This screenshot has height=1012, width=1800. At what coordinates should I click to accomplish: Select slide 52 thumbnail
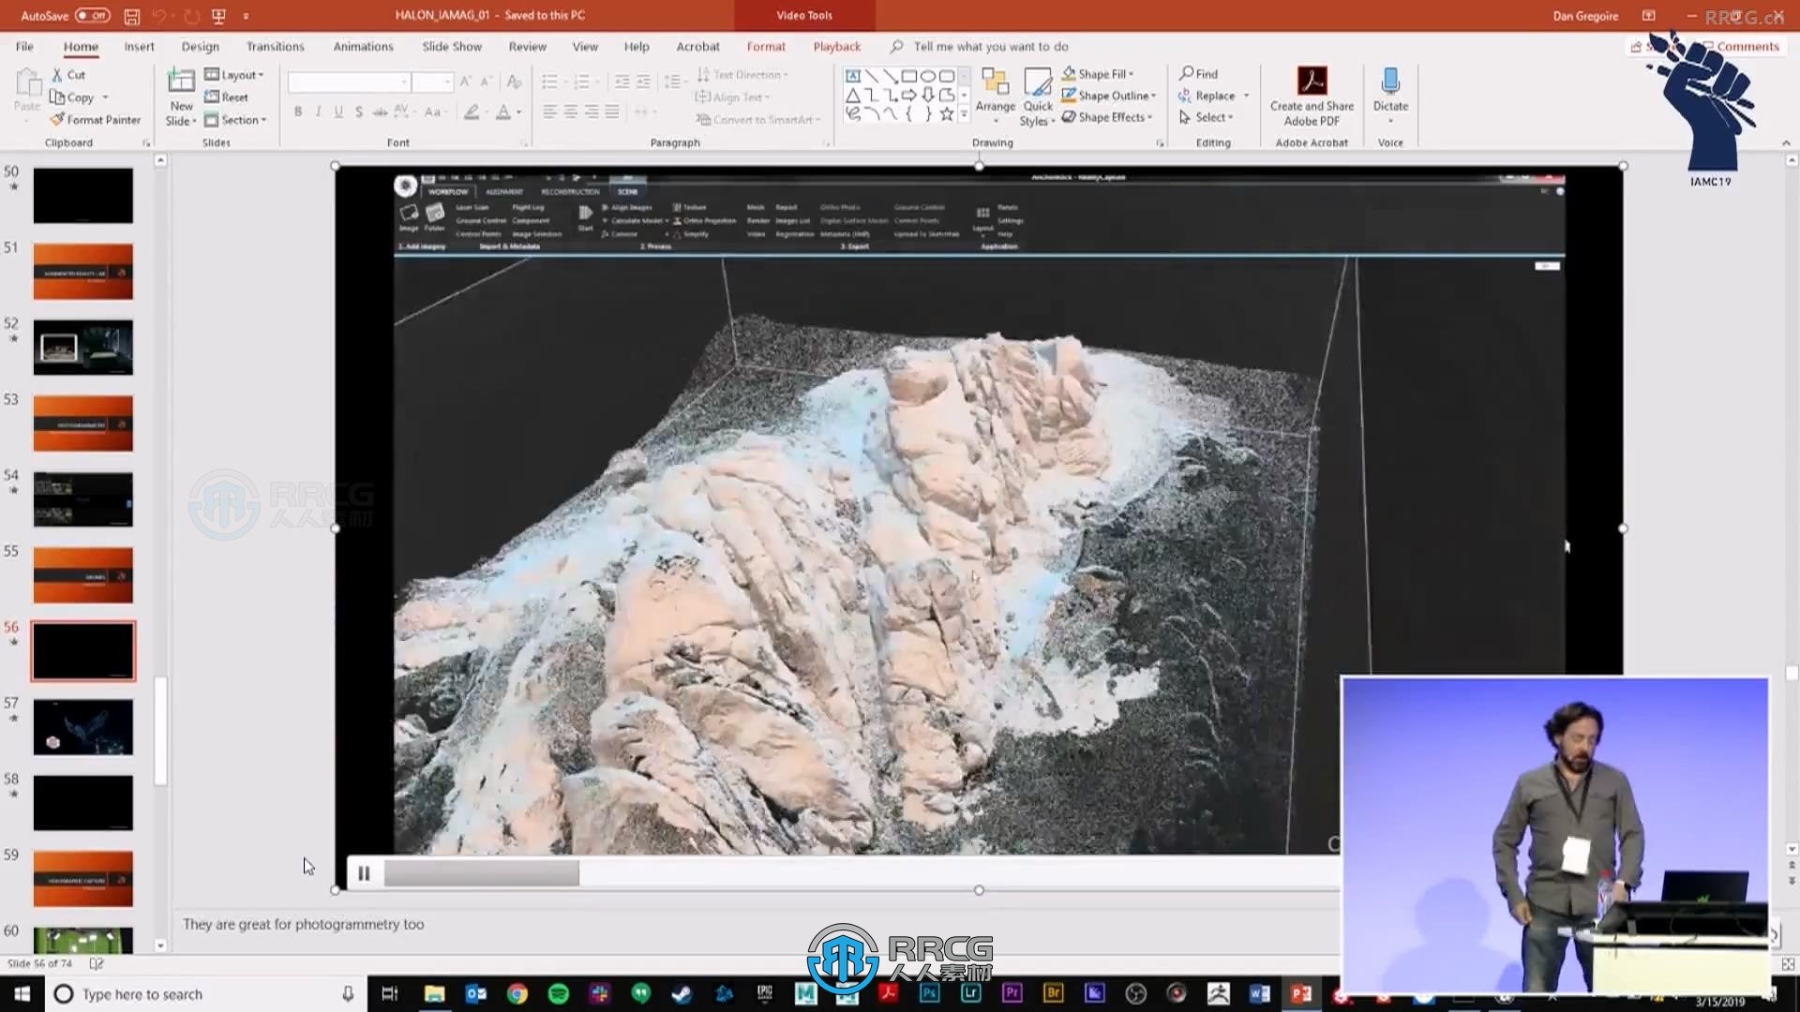[83, 348]
